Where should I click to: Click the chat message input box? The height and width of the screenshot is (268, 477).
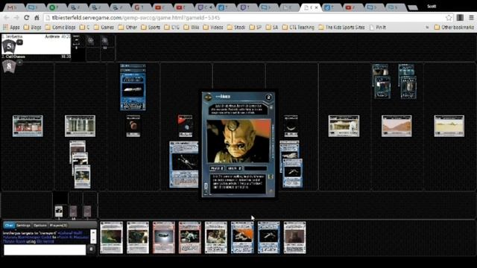coord(45,250)
